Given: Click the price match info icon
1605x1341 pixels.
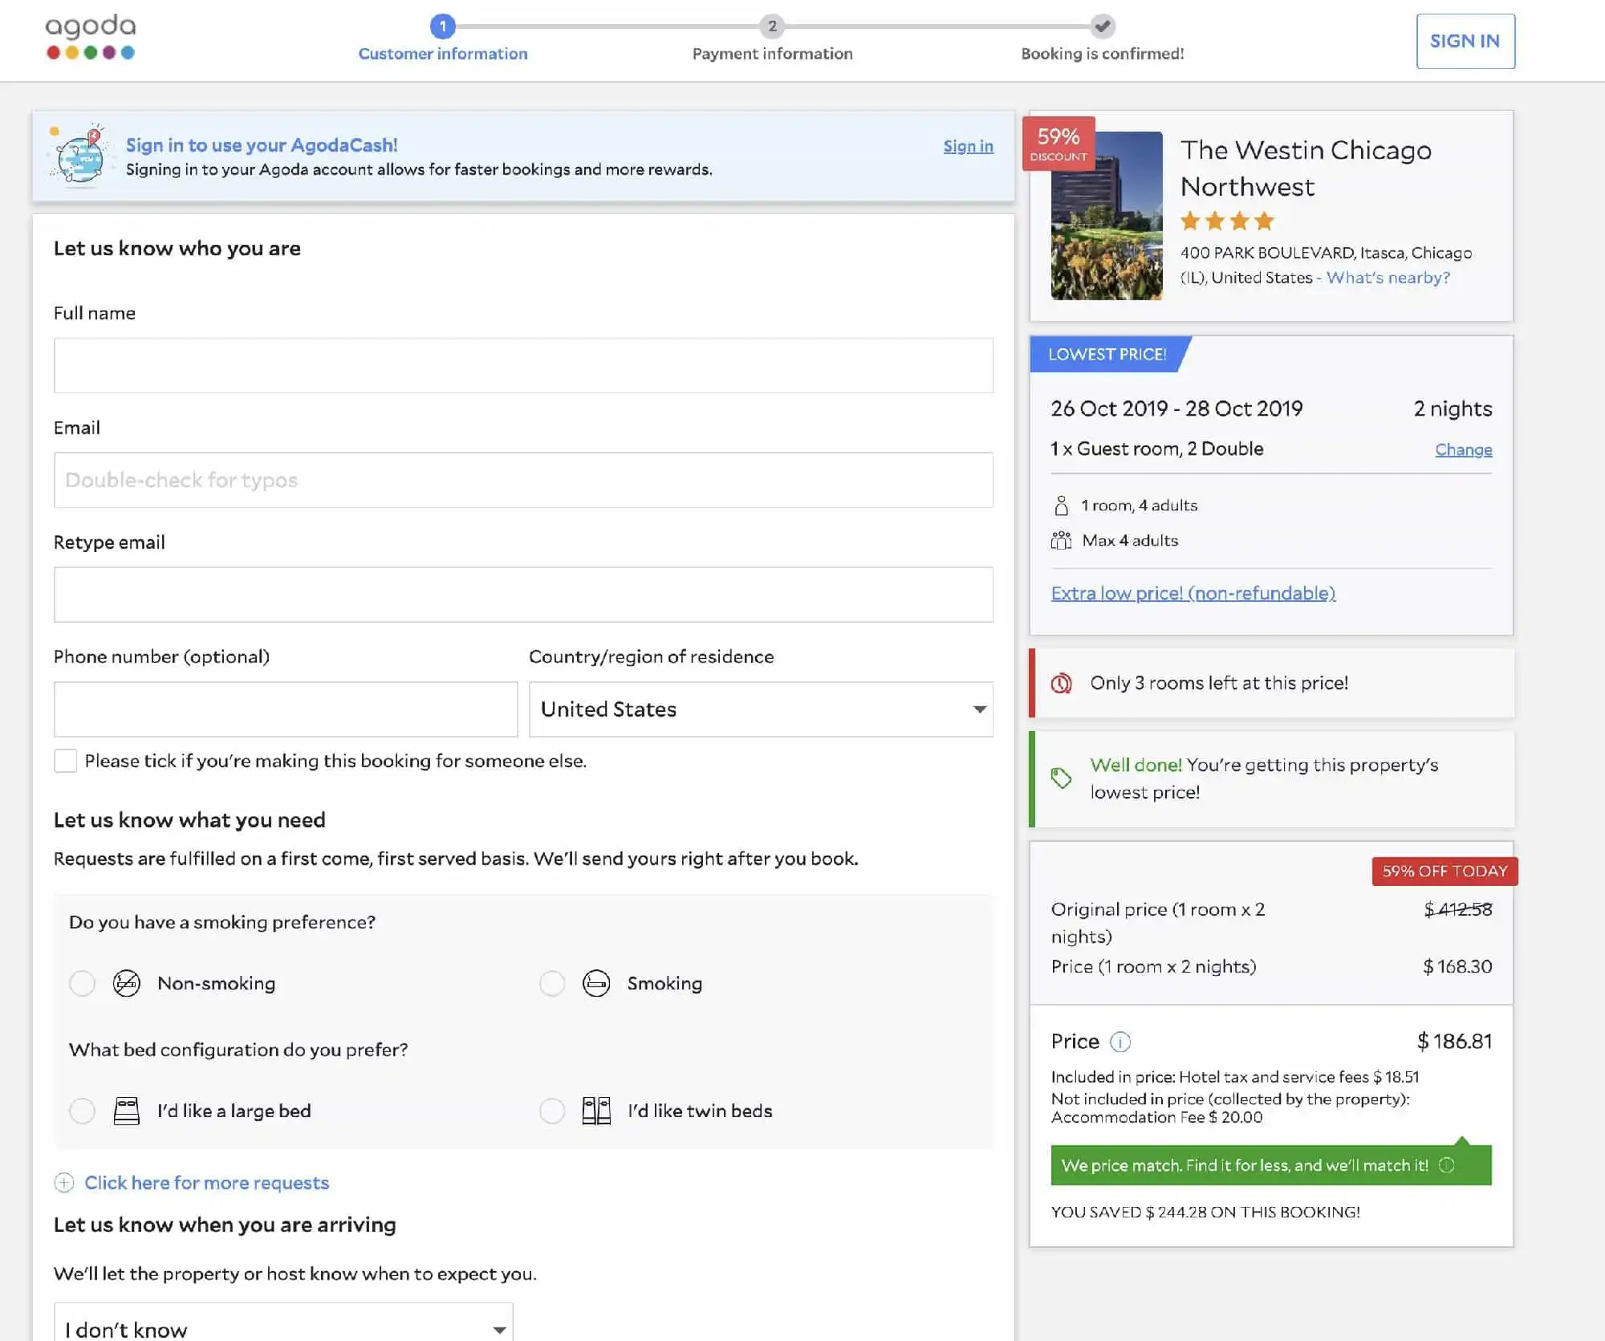Looking at the screenshot, I should [x=1447, y=1164].
